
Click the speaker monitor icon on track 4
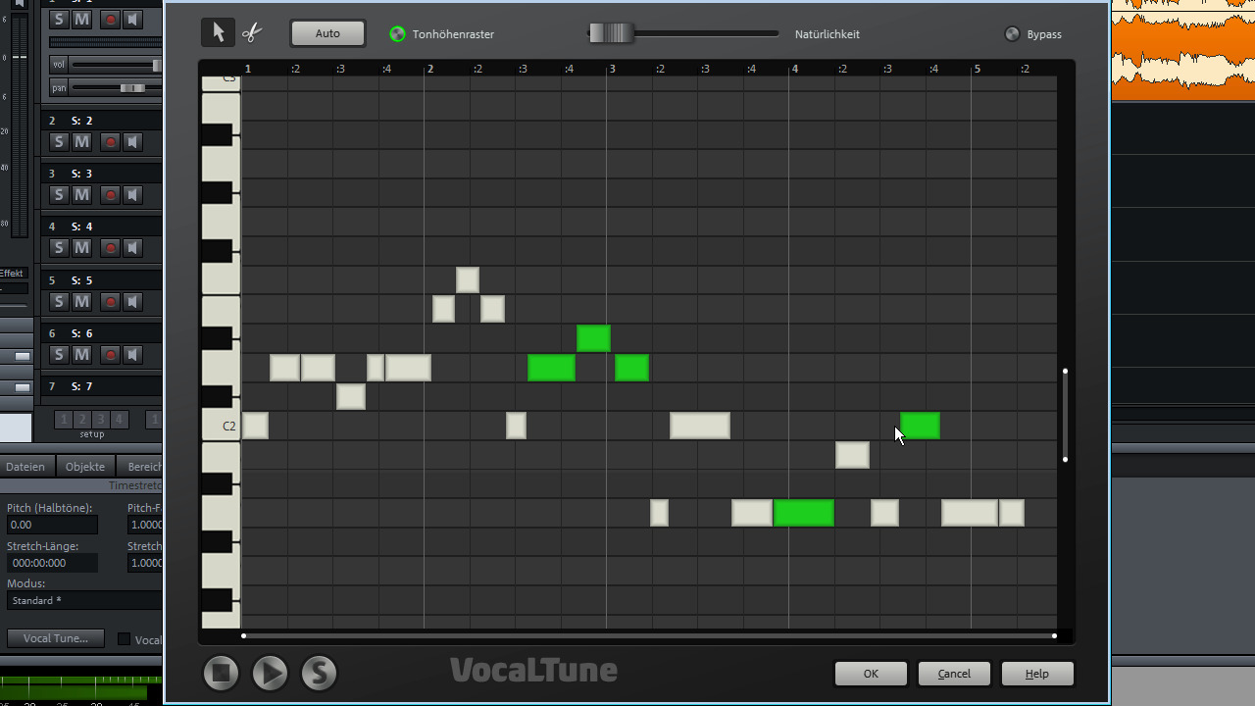133,248
